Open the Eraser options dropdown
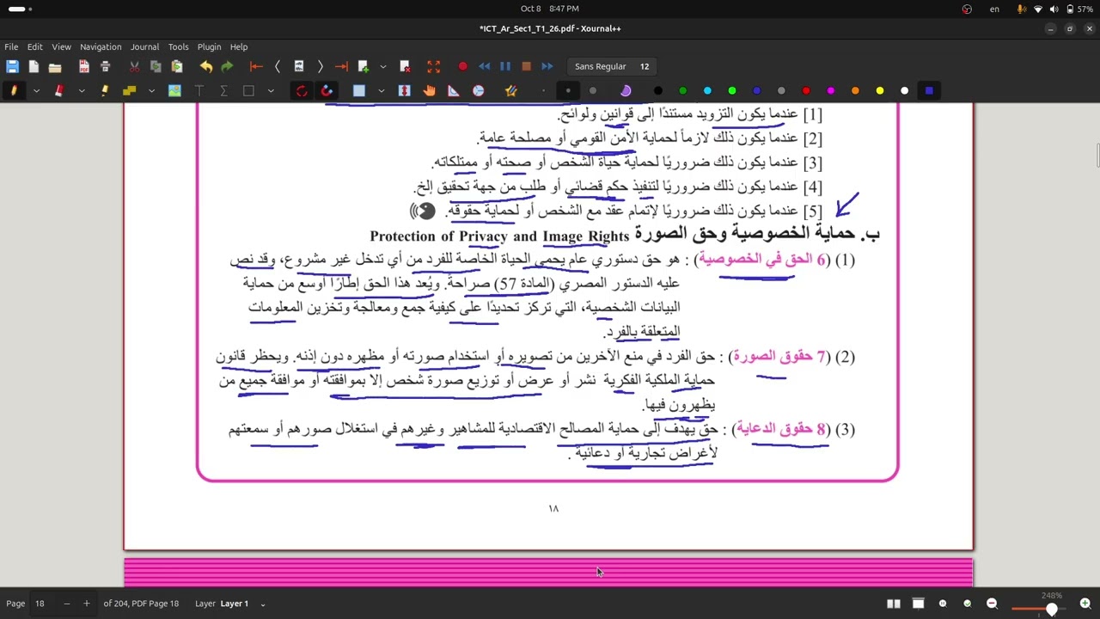 tap(82, 90)
